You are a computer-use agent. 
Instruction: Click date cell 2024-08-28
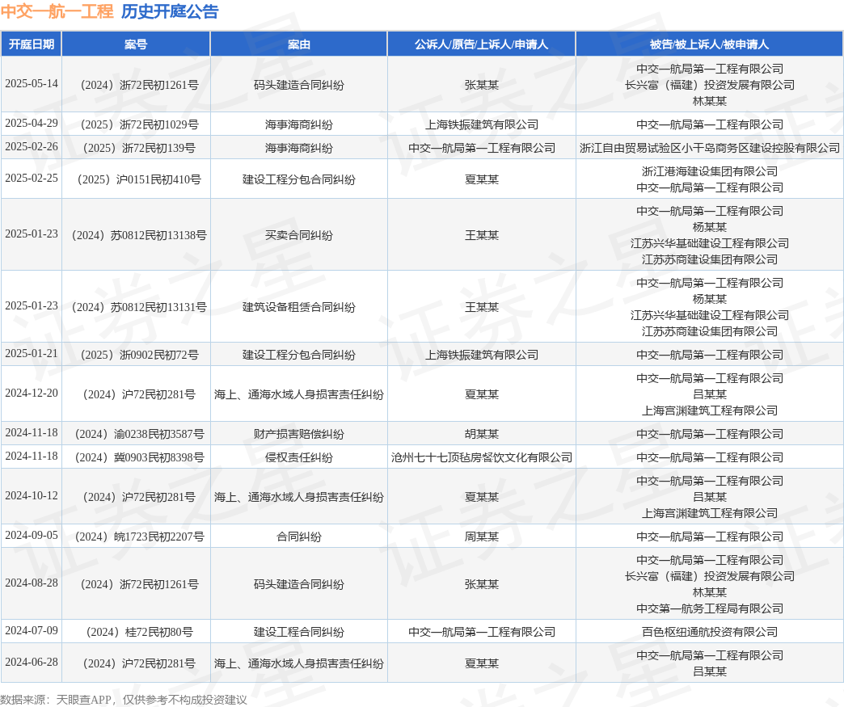32,583
